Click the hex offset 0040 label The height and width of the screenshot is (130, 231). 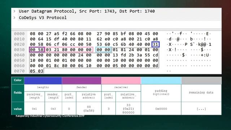point(19,55)
